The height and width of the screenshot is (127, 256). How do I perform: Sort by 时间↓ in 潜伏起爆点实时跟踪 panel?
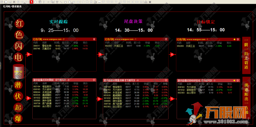(x=57, y=83)
